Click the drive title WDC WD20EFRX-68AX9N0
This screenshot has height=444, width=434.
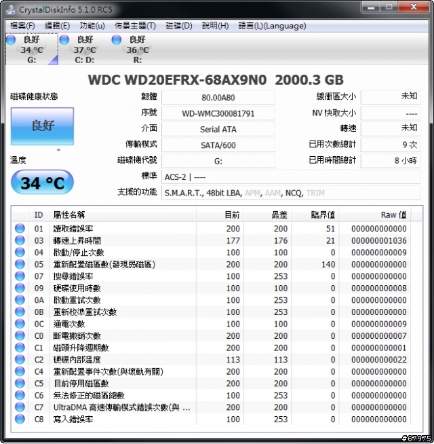click(x=177, y=80)
